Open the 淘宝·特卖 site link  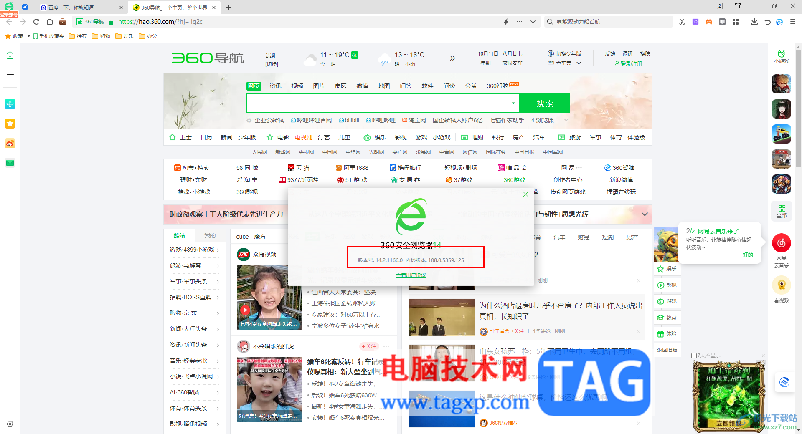pos(192,168)
